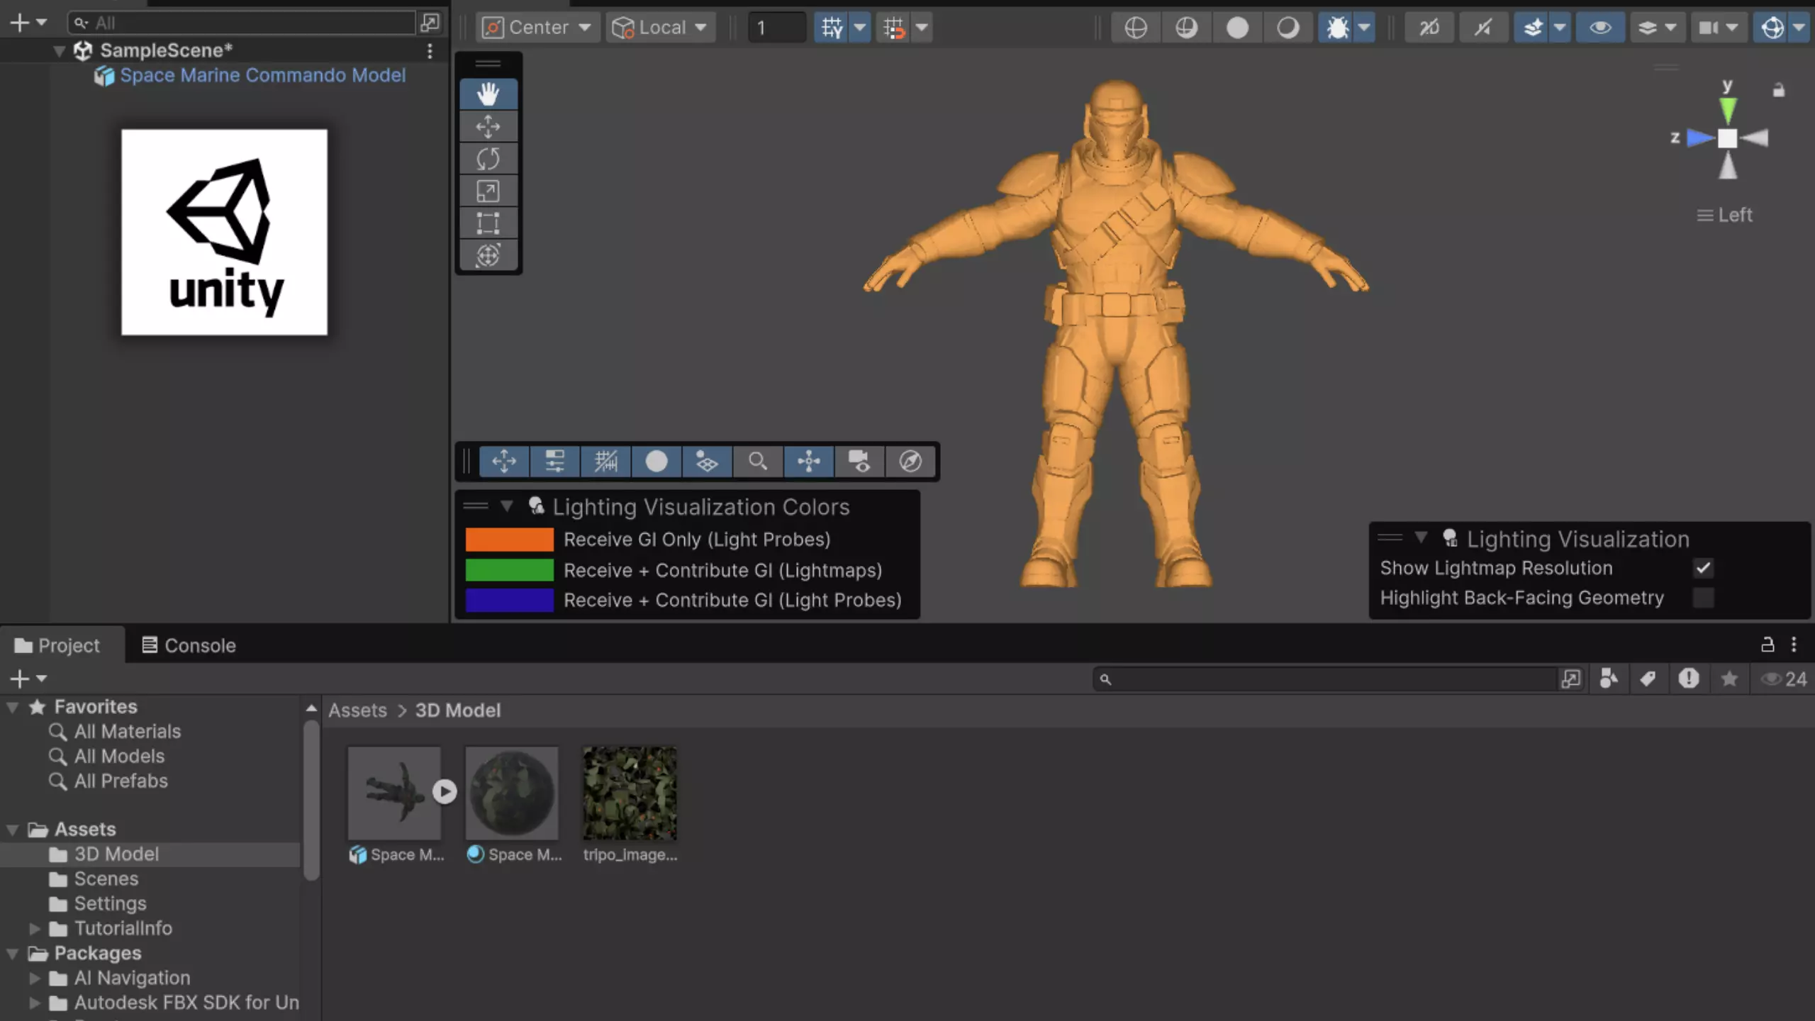This screenshot has height=1021, width=1815.
Task: Open the Local handle rotation dropdown
Action: 660,28
